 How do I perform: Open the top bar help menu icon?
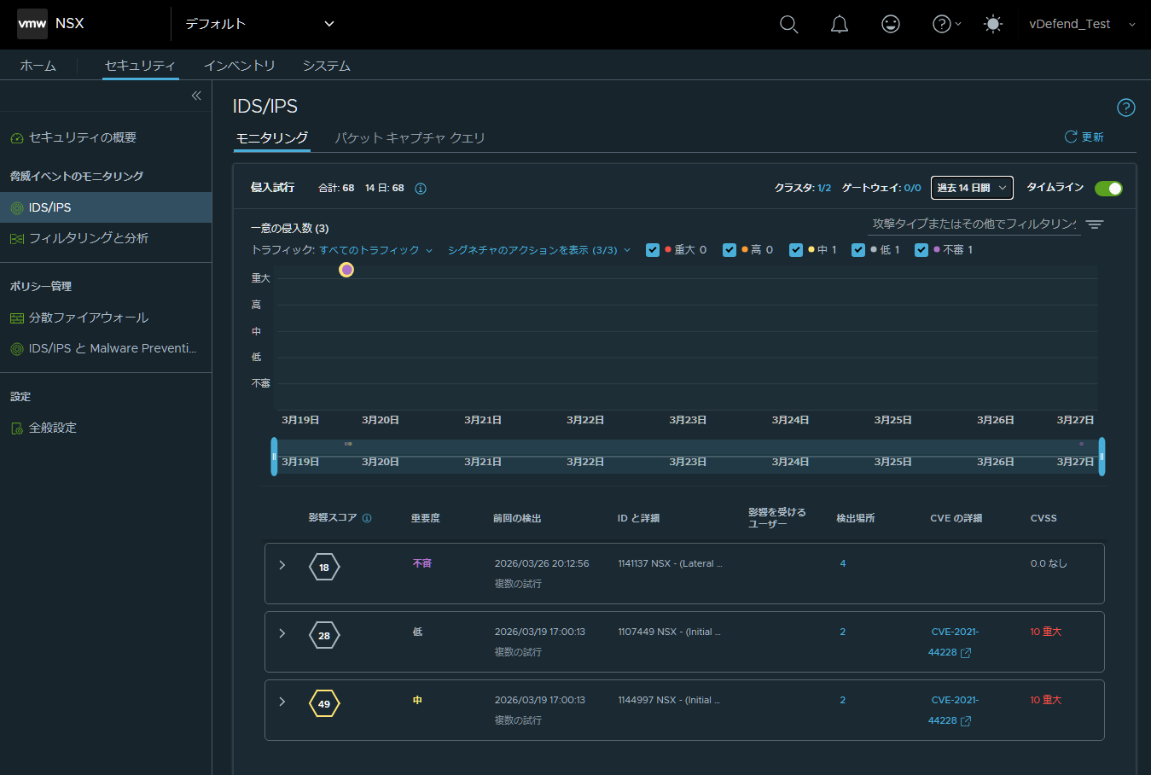pos(946,24)
